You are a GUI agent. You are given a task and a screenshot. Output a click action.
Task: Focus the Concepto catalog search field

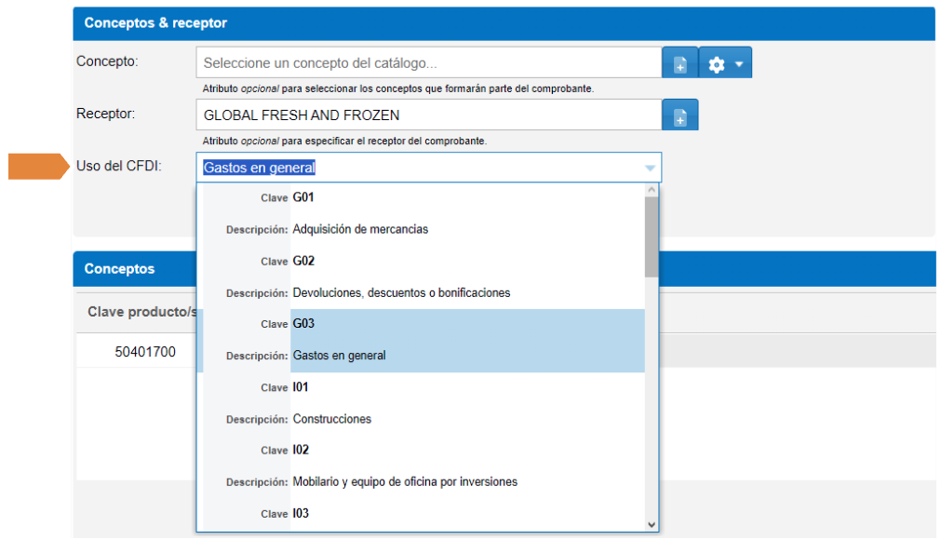(x=428, y=63)
